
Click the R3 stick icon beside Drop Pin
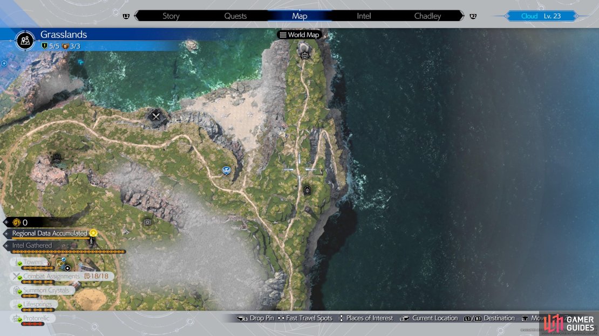pyautogui.click(x=243, y=318)
